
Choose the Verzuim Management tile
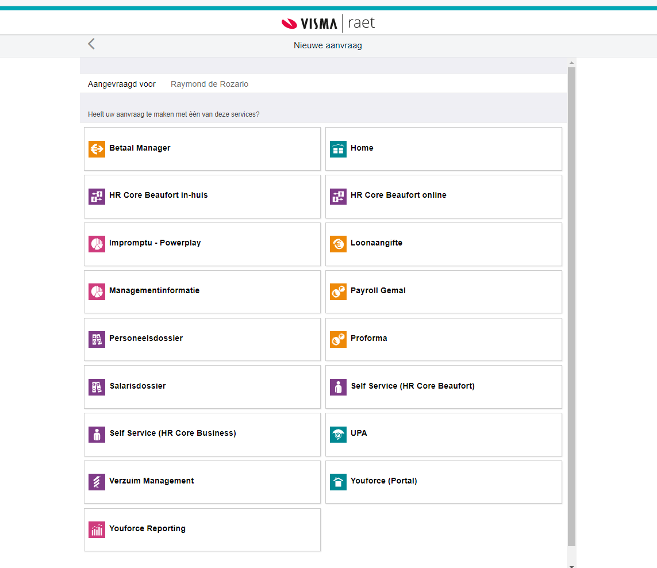(202, 482)
